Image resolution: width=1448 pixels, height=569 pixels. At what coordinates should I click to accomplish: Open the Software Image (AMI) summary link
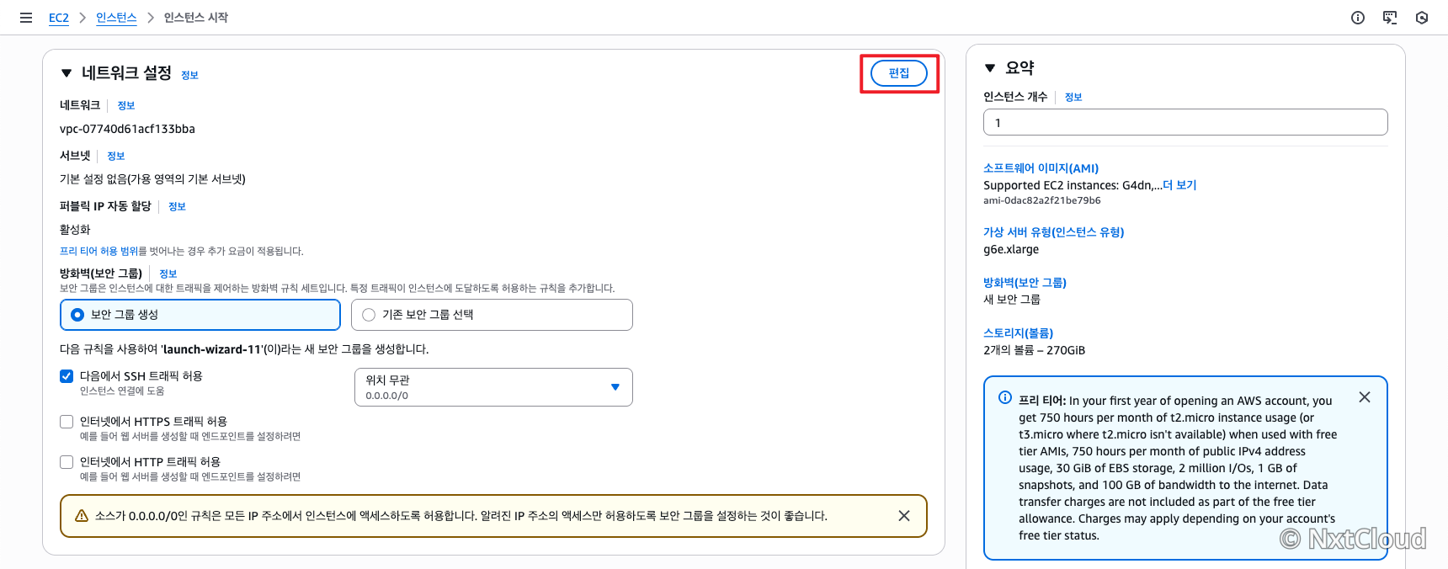[1041, 168]
